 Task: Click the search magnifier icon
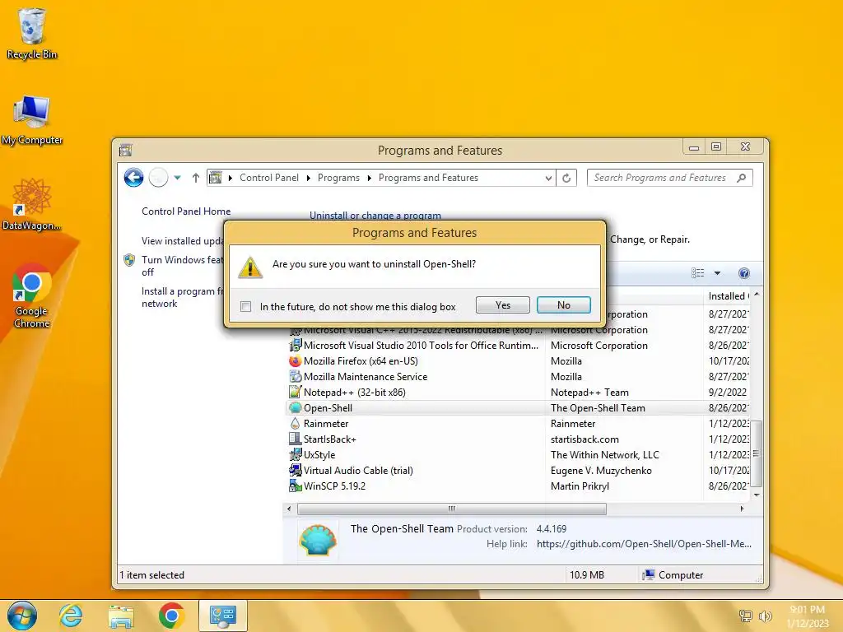(x=742, y=178)
